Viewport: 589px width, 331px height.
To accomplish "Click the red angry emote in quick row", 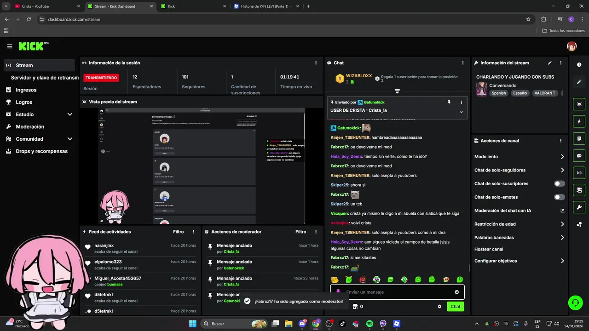I will (x=363, y=280).
